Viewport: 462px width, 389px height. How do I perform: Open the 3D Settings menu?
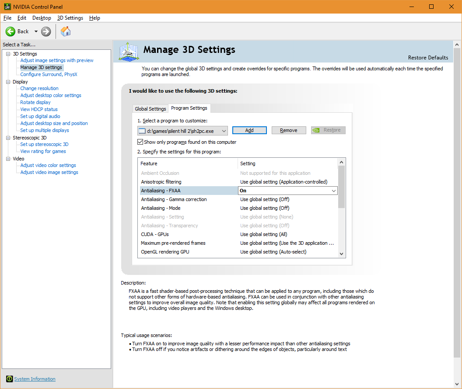[x=70, y=18]
